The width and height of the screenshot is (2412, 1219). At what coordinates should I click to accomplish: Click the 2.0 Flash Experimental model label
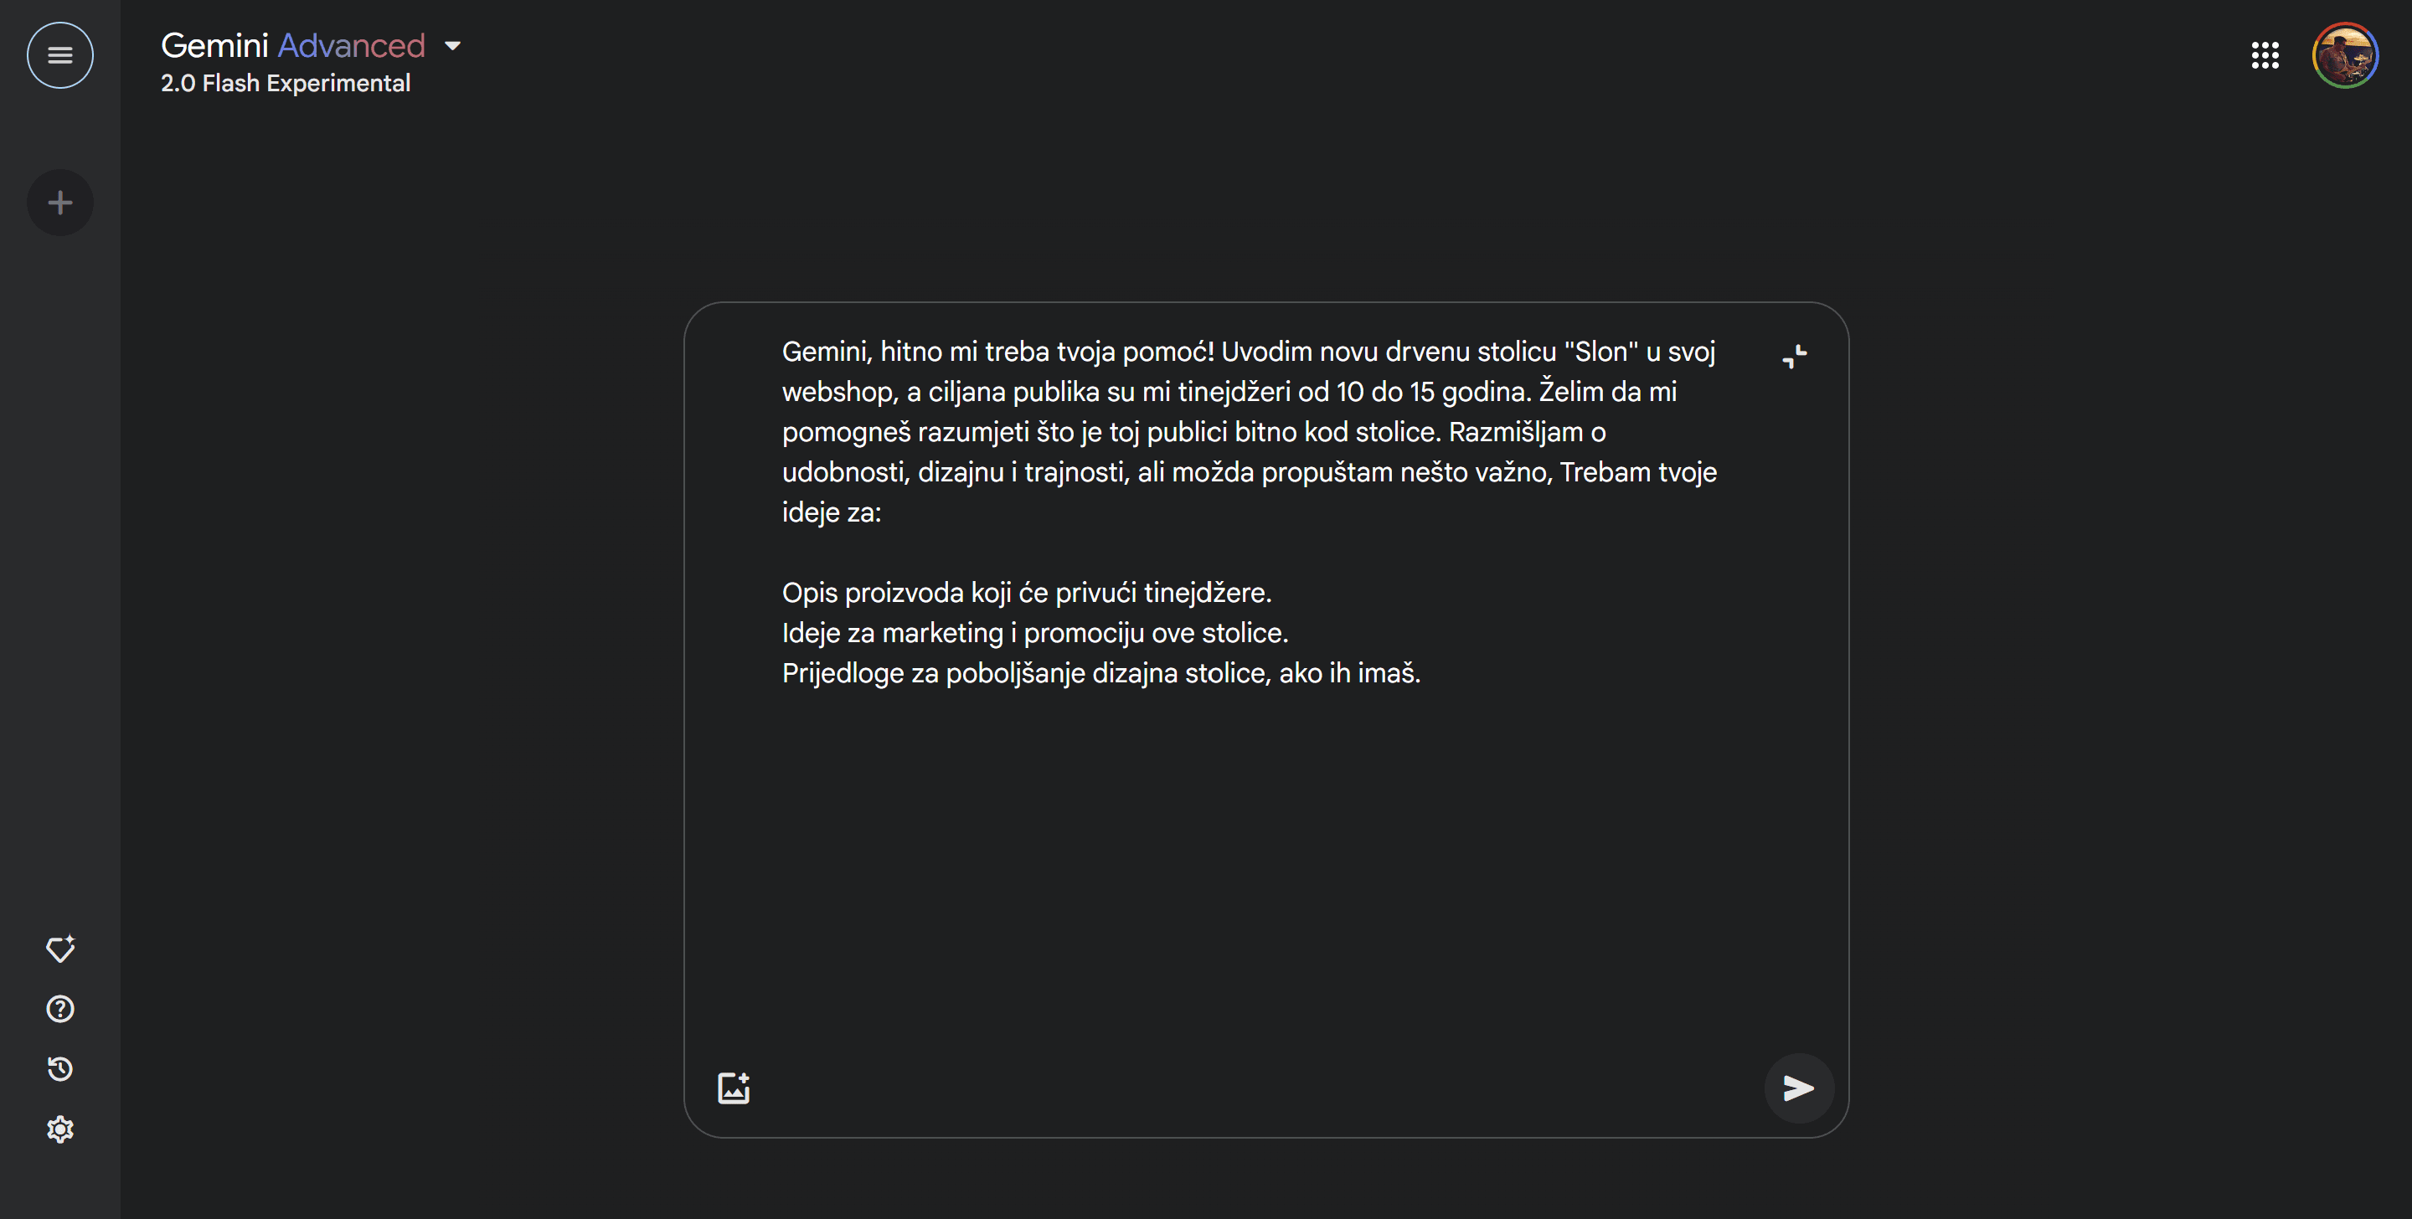[x=286, y=84]
